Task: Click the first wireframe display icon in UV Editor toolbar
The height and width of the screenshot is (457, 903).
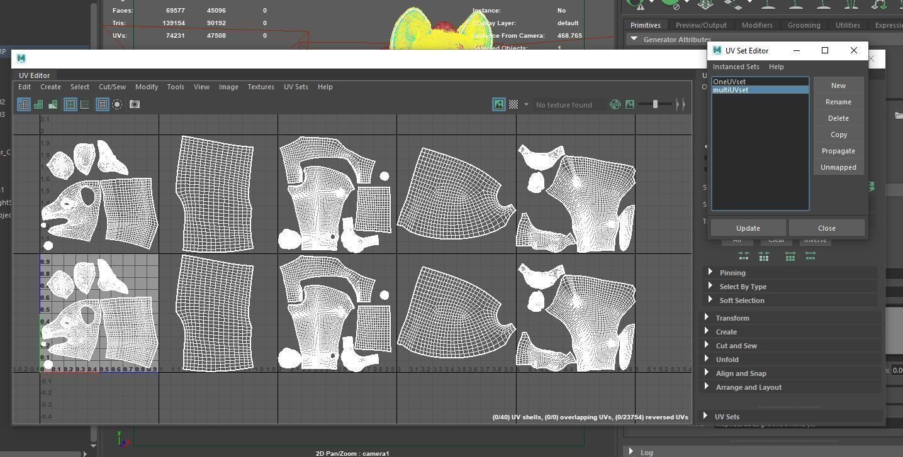Action: pyautogui.click(x=23, y=104)
